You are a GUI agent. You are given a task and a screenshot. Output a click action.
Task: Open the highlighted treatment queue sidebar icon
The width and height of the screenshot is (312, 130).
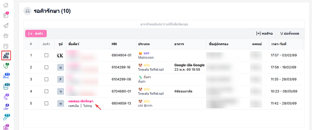[6, 56]
